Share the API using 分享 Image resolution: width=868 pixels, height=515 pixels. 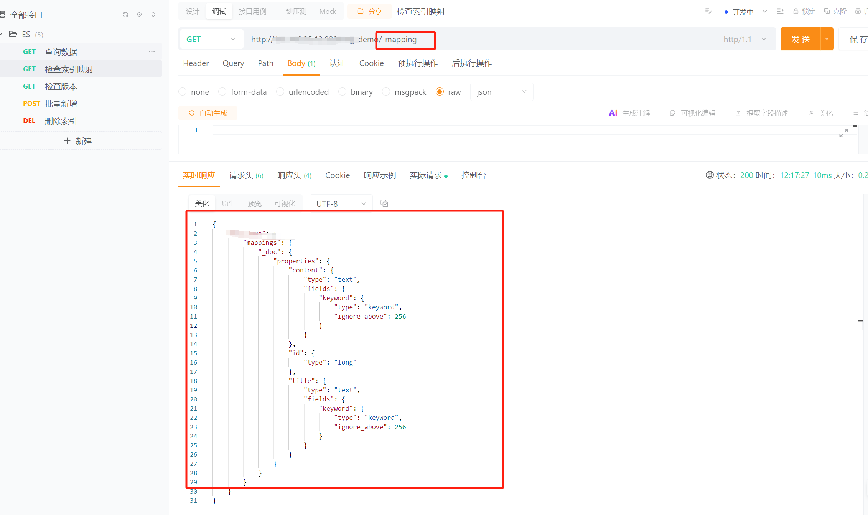coord(369,11)
